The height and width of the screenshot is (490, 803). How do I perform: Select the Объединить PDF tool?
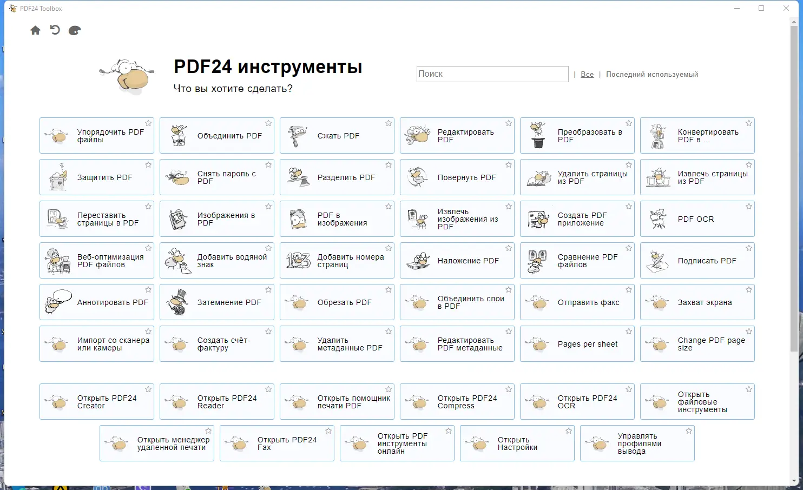pyautogui.click(x=216, y=135)
